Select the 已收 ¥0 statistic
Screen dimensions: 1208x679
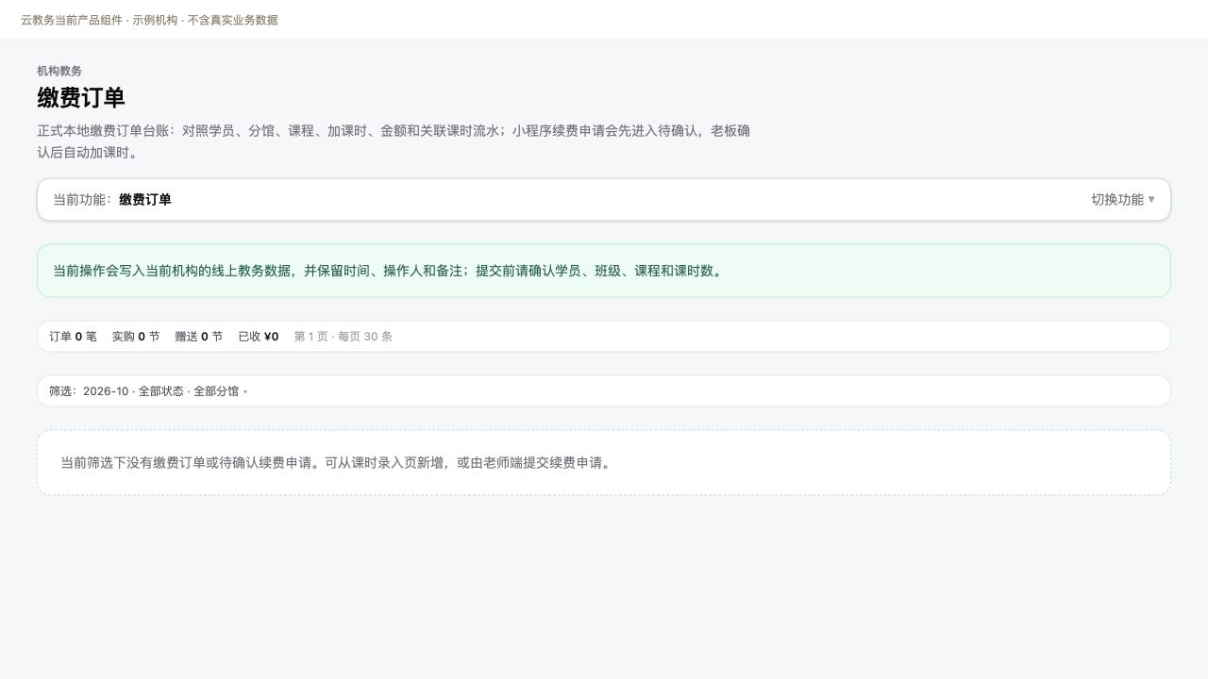(x=259, y=337)
